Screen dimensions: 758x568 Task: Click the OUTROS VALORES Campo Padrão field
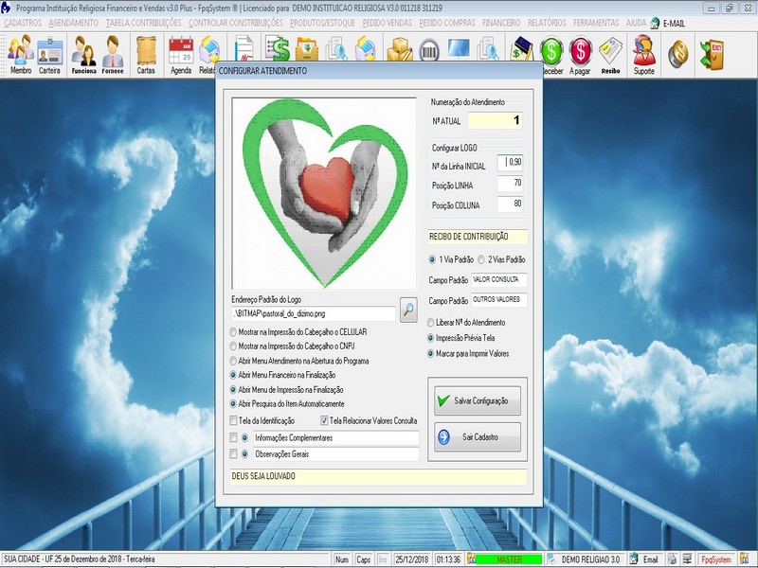[499, 300]
